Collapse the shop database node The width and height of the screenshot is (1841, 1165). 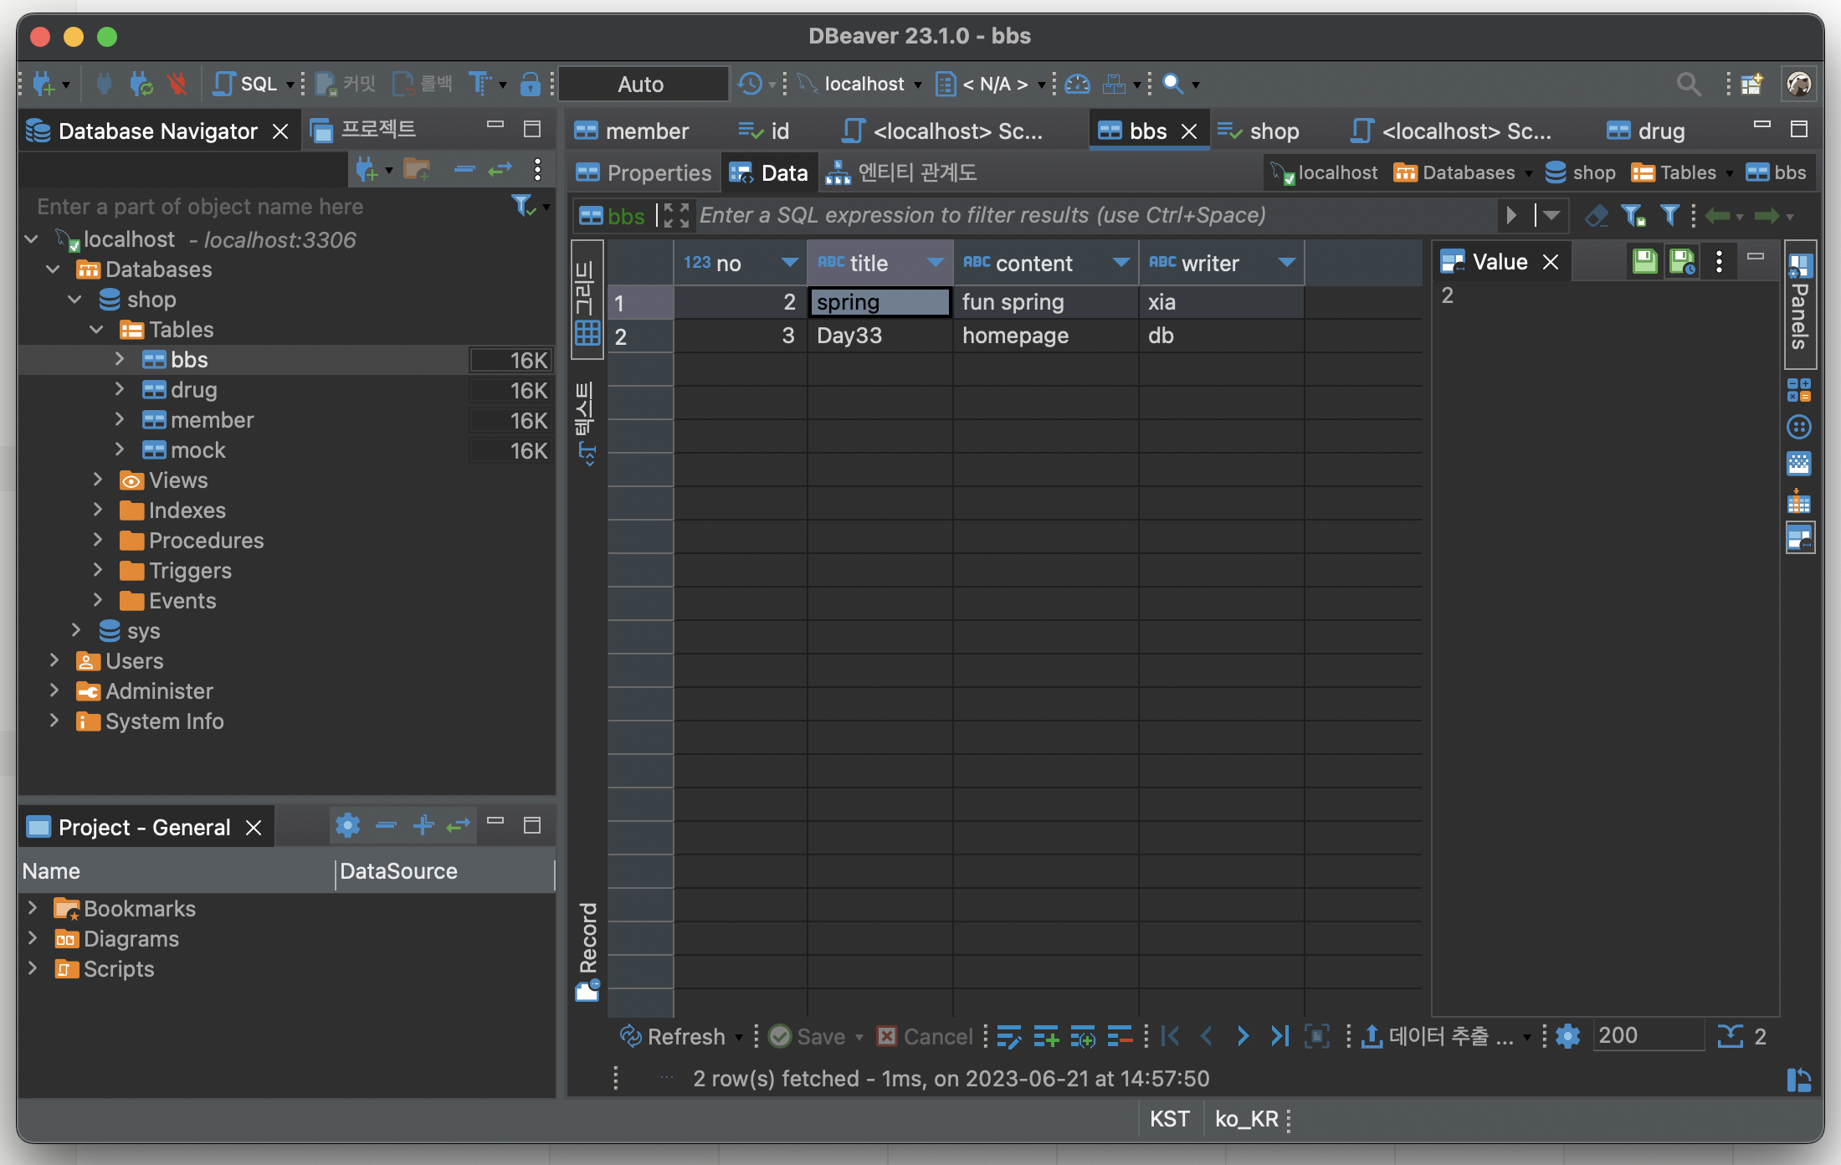tap(75, 300)
